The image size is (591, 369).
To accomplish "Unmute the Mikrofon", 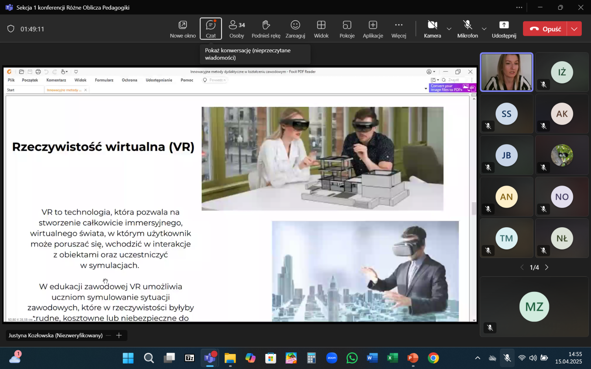I will (x=467, y=29).
